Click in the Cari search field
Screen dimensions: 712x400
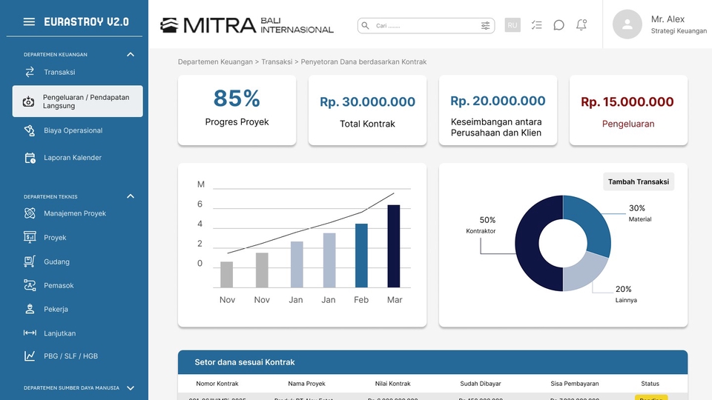tap(423, 26)
